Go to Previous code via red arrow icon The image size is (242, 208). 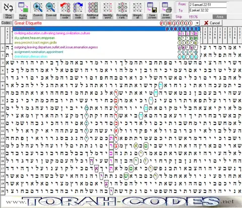click(x=65, y=7)
